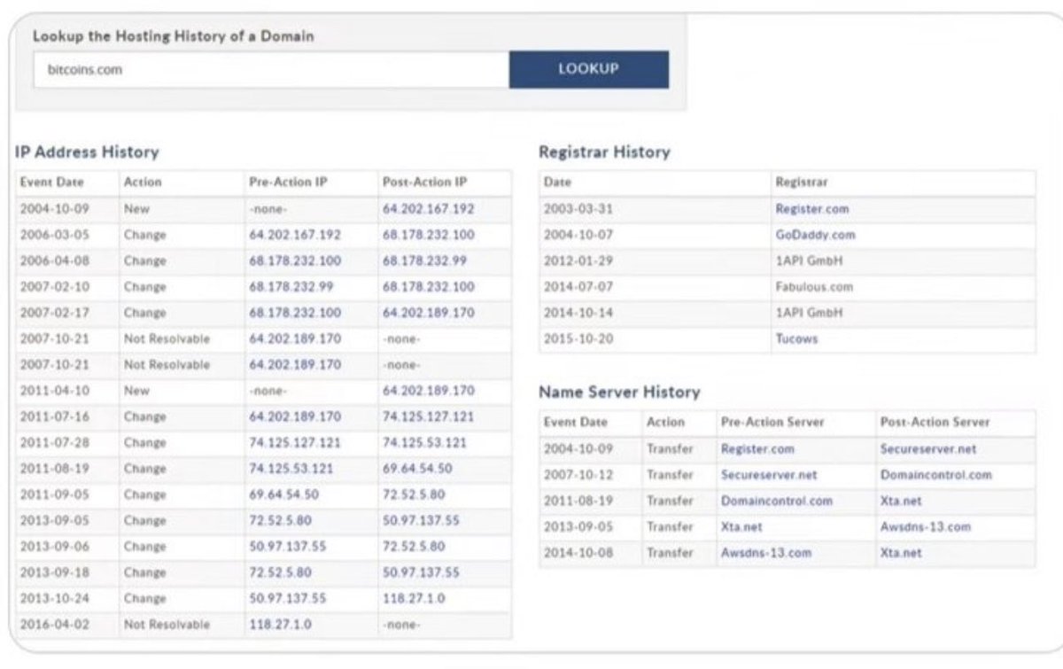This screenshot has height=669, width=1063.
Task: Click 'Transfer' action in the 2014-10-08 row
Action: point(670,553)
